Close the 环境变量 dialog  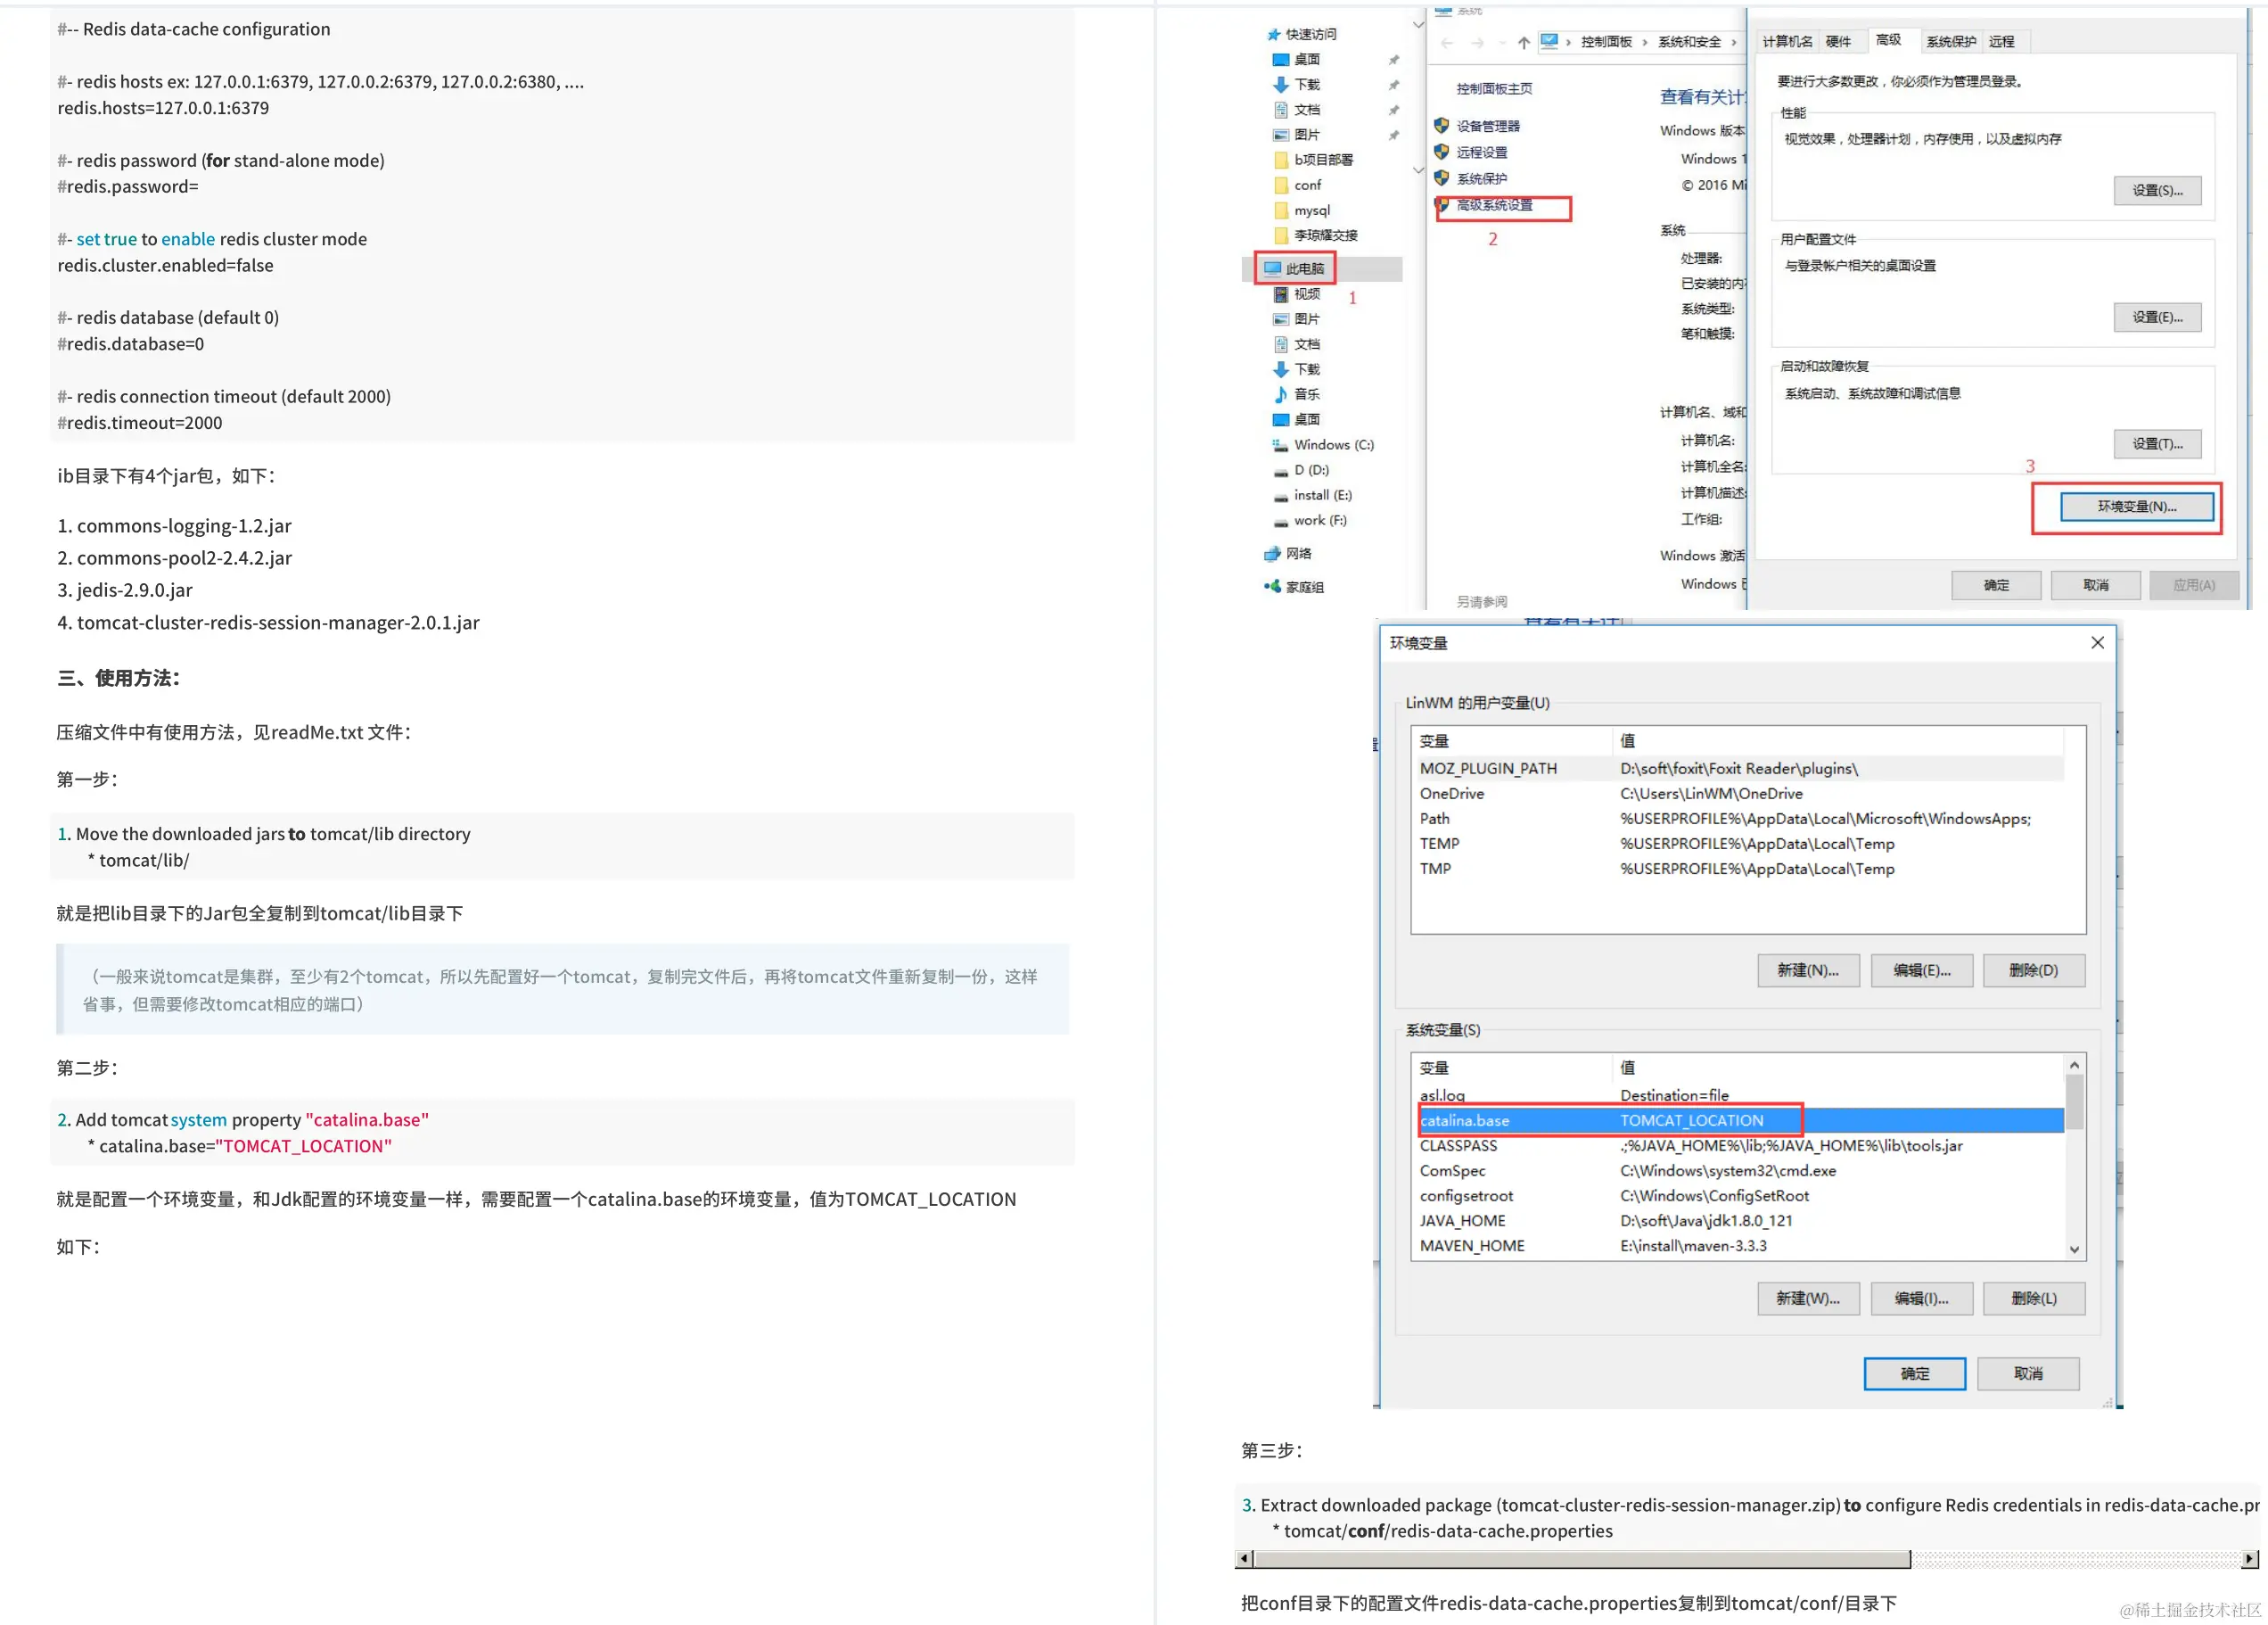[2097, 642]
